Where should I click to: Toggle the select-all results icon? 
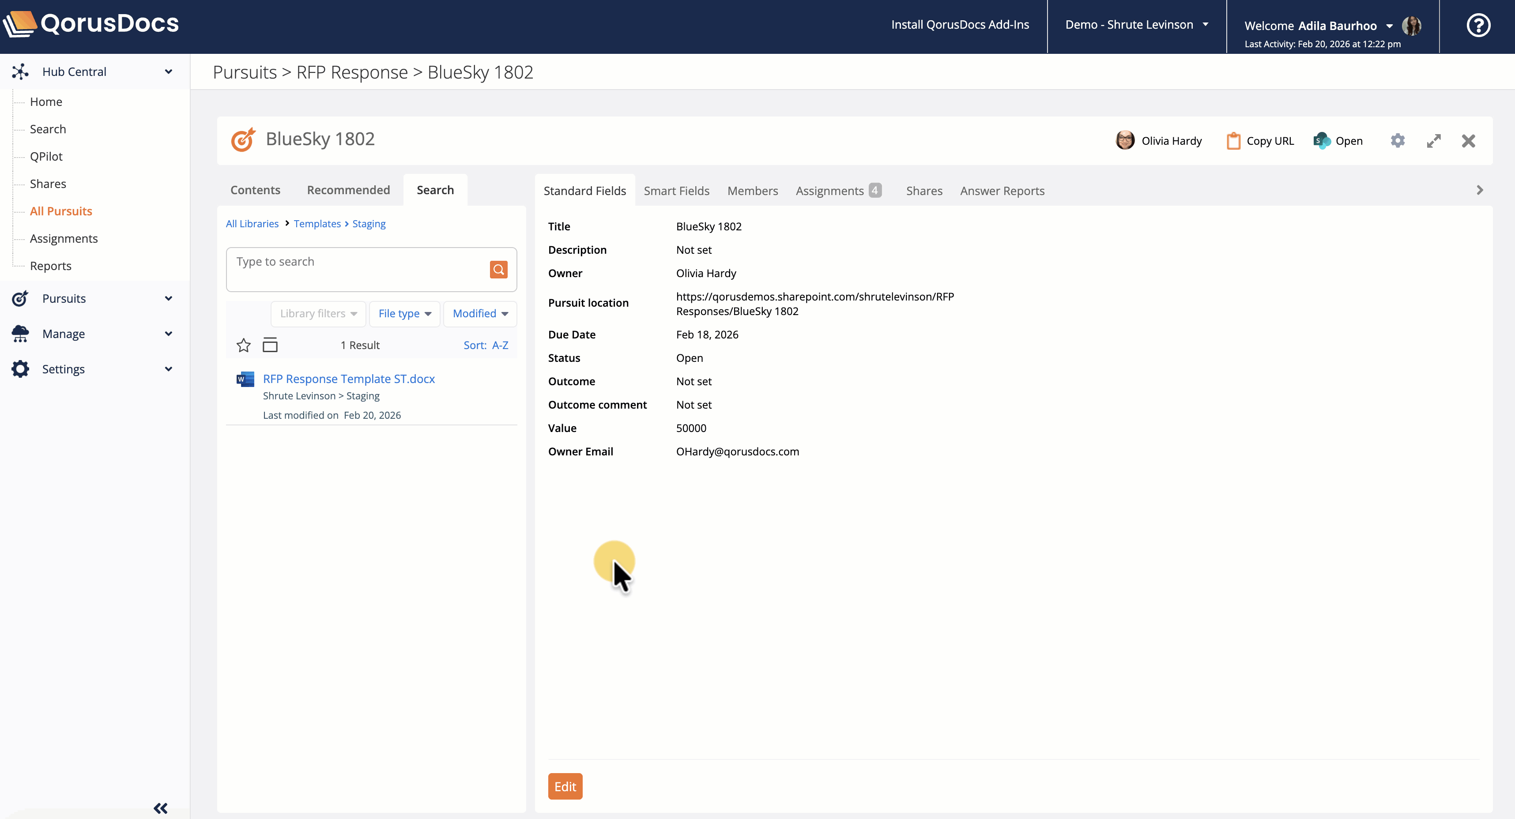point(270,345)
